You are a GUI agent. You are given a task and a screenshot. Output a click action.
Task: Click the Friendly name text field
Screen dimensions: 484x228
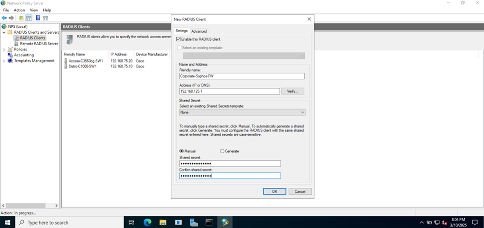tap(242, 76)
